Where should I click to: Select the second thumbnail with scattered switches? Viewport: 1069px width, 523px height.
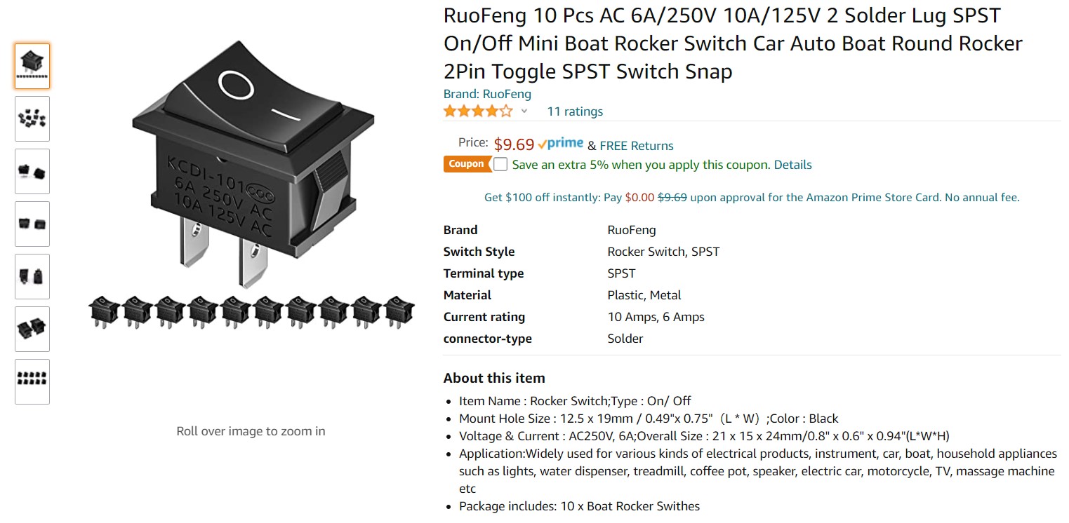[32, 119]
